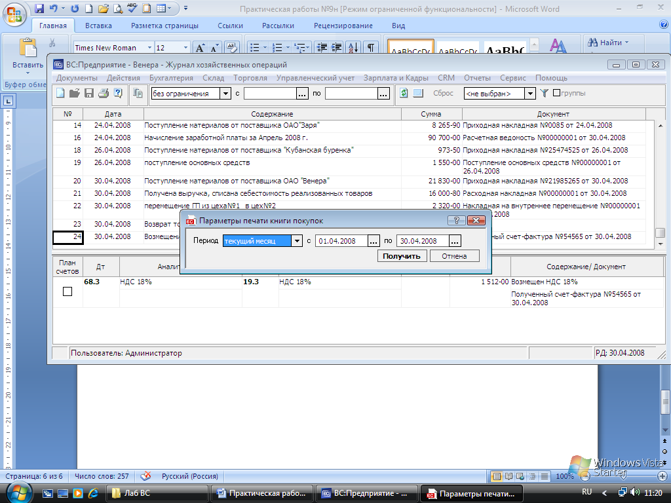Screen dimensions: 671x503
Task: Switch to the Рецензирование ribbon tab
Action: coord(343,26)
